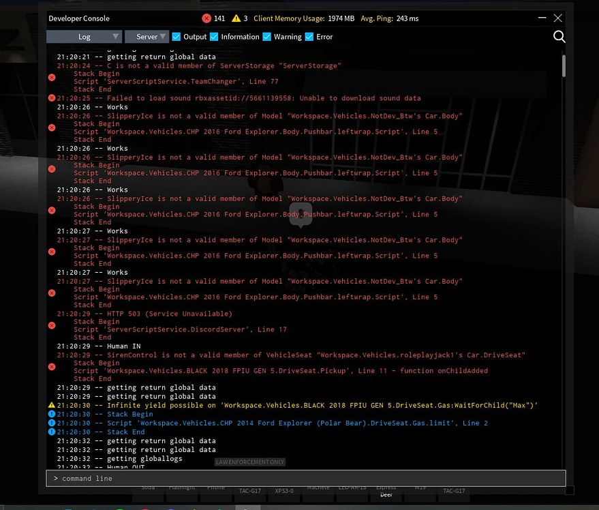Click inside the command line field
This screenshot has height=510, width=599.
pos(305,478)
